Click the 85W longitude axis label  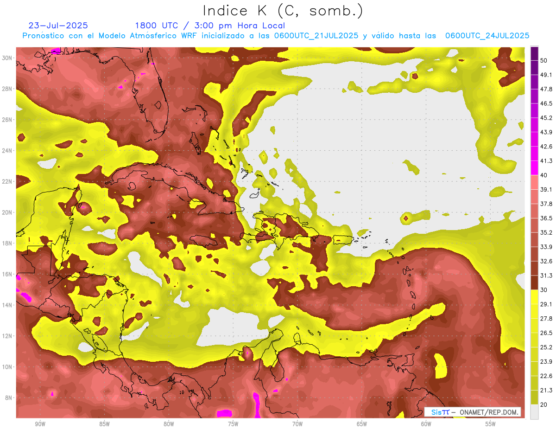click(104, 424)
